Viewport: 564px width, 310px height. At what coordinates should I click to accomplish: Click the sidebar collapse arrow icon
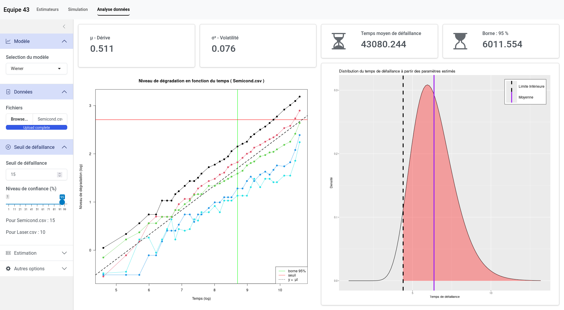[64, 26]
